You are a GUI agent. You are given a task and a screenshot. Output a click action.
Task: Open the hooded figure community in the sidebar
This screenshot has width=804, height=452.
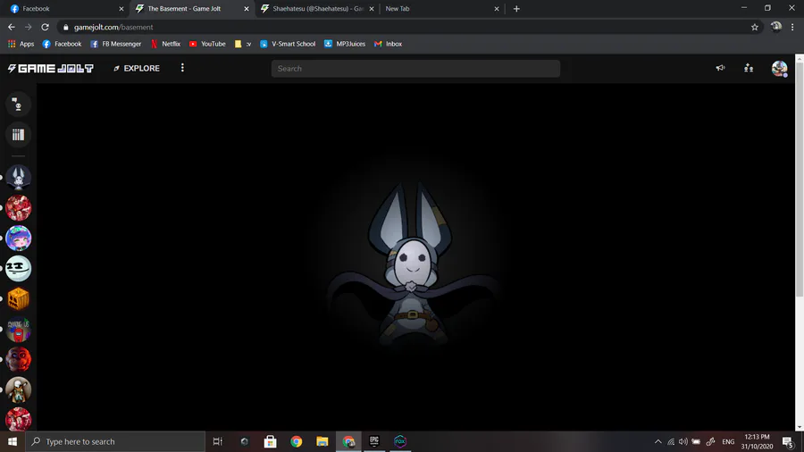(19, 389)
